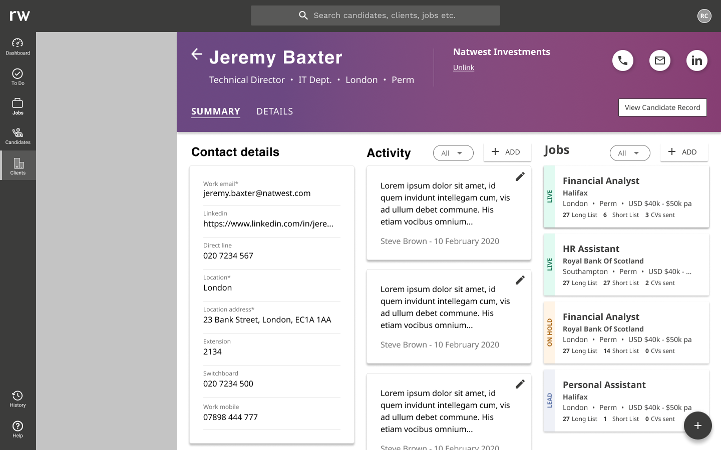
Task: Click the phone call icon
Action: click(x=623, y=60)
